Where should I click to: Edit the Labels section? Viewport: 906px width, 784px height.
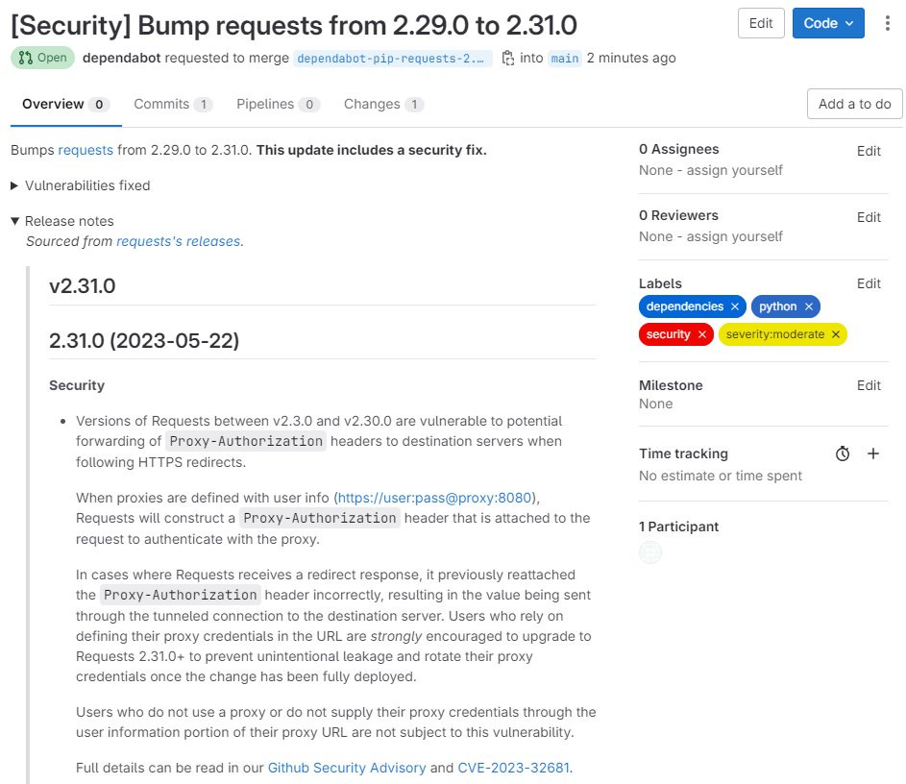pyautogui.click(x=869, y=284)
